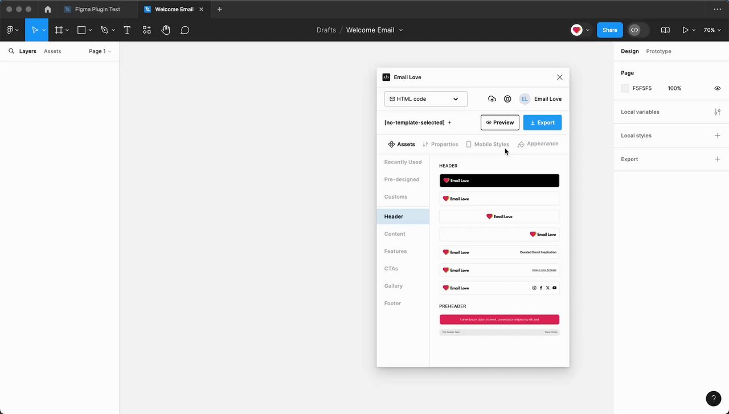Toggle Dev Mode switch
Viewport: 729px width, 414px height.
coord(638,30)
